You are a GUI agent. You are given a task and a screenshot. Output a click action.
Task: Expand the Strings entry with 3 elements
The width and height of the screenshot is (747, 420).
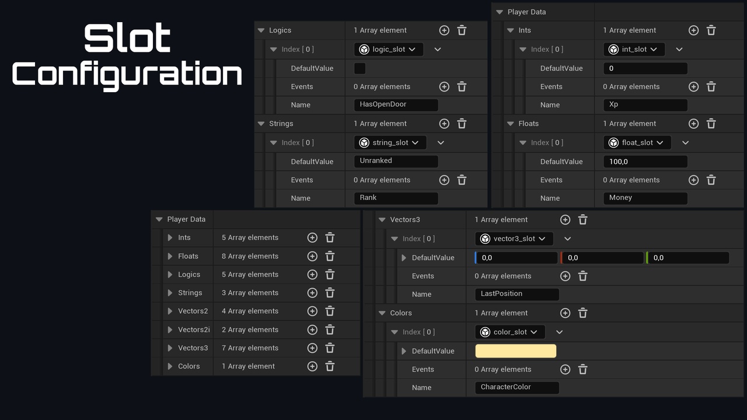170,293
